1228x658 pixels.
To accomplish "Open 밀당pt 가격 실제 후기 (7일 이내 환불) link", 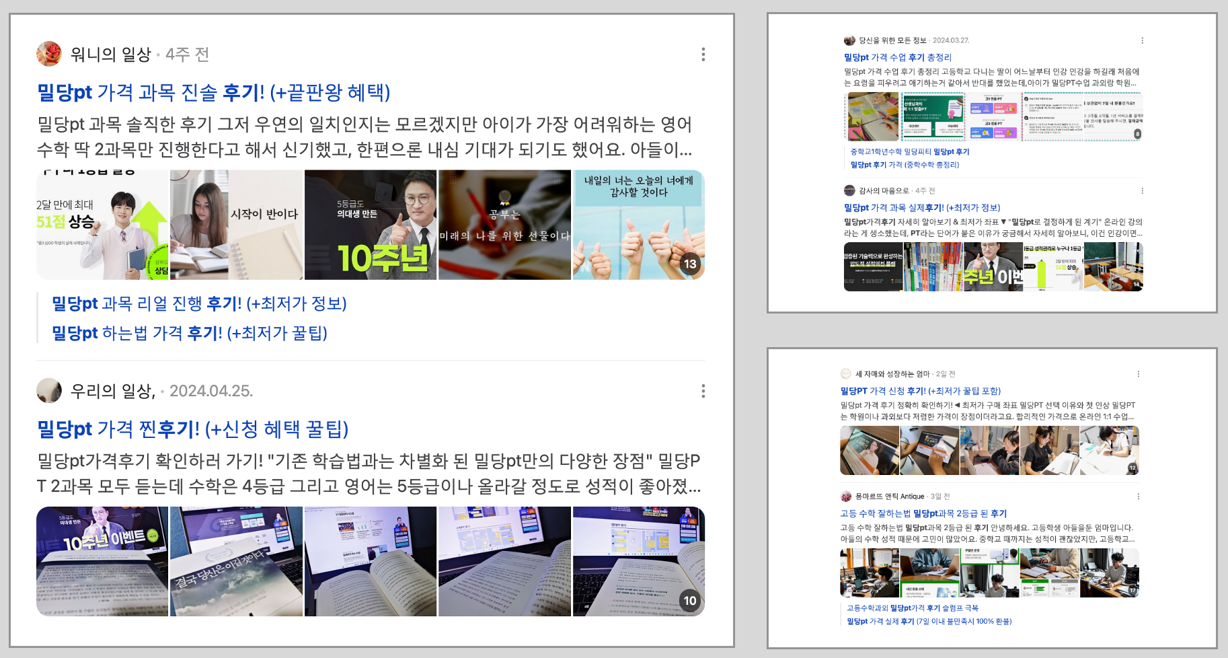I will (929, 621).
